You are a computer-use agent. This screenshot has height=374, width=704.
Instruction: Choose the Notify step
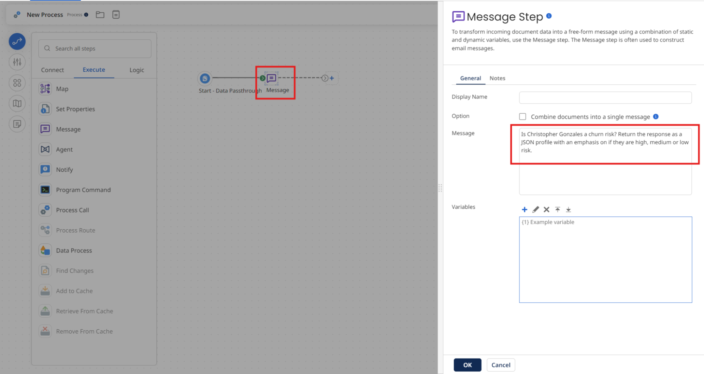tap(65, 169)
